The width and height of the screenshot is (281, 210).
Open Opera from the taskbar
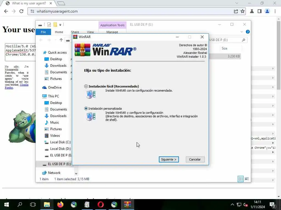pyautogui.click(x=100, y=205)
